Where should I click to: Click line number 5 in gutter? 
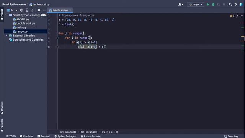(x=49, y=33)
